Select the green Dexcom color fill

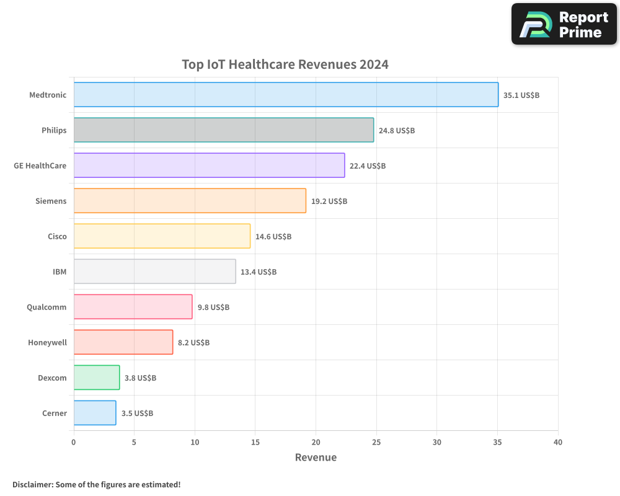point(96,378)
